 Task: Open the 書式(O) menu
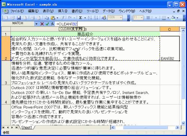pos(77,11)
